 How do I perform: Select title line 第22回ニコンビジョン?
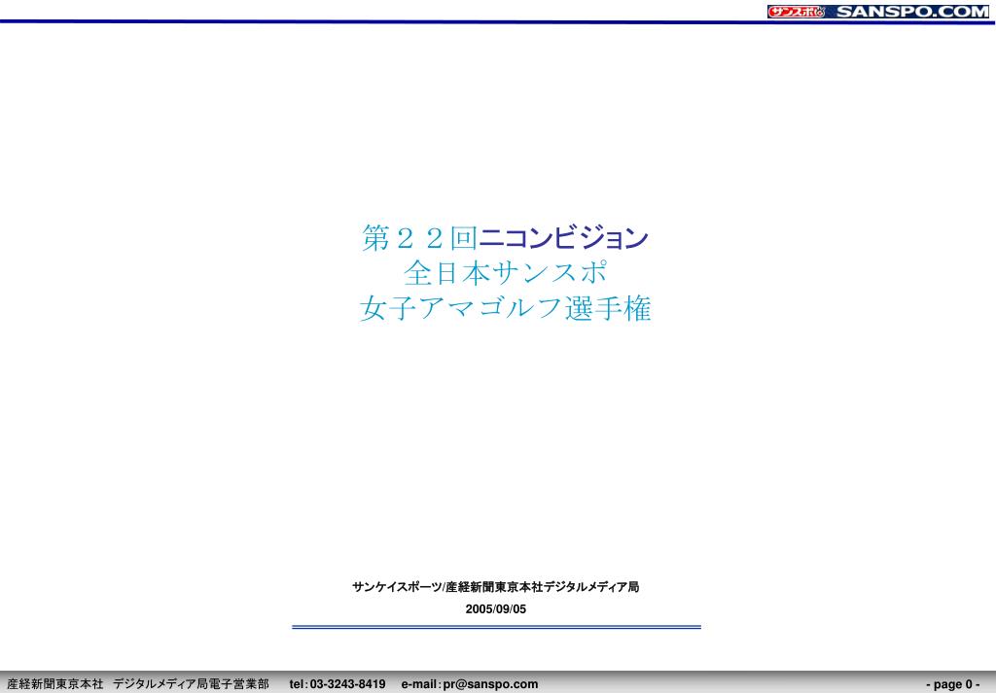click(x=505, y=238)
